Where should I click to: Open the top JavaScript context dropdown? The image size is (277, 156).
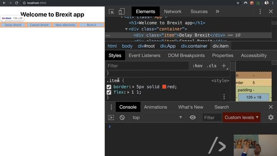157,117
